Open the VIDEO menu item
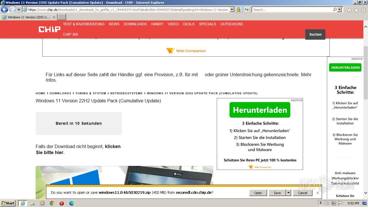The width and height of the screenshot is (368, 207). [x=173, y=24]
